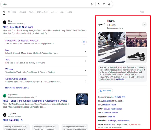Expand the Men sitelink chevron
Screen dimensions: 151x130
85,51
